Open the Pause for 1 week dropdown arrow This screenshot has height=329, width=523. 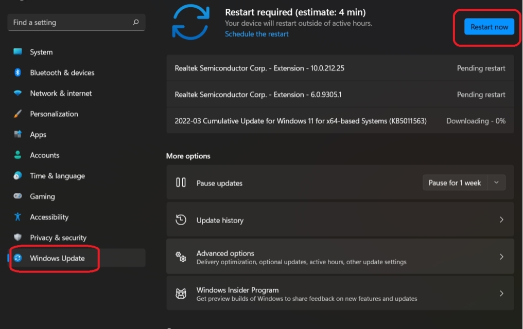click(496, 182)
